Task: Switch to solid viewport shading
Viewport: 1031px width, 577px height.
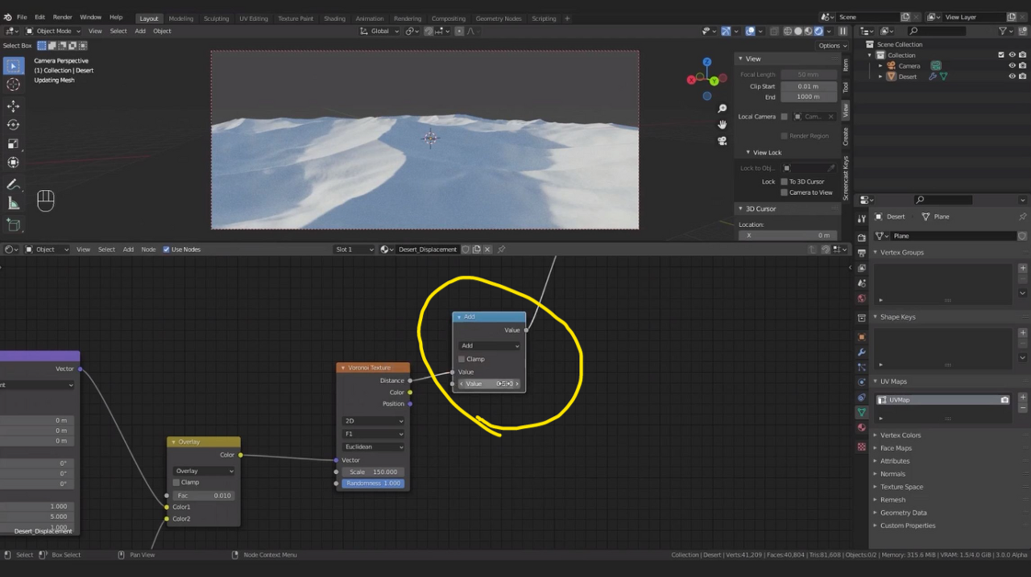Action: click(x=799, y=31)
